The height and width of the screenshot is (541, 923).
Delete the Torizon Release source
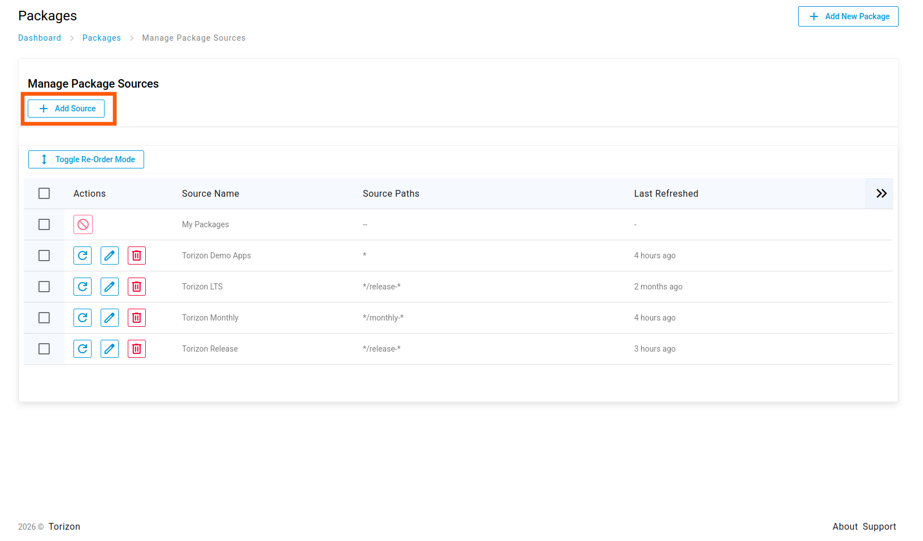137,349
